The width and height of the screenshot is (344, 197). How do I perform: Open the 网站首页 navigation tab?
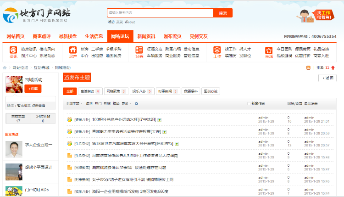[x=15, y=36]
